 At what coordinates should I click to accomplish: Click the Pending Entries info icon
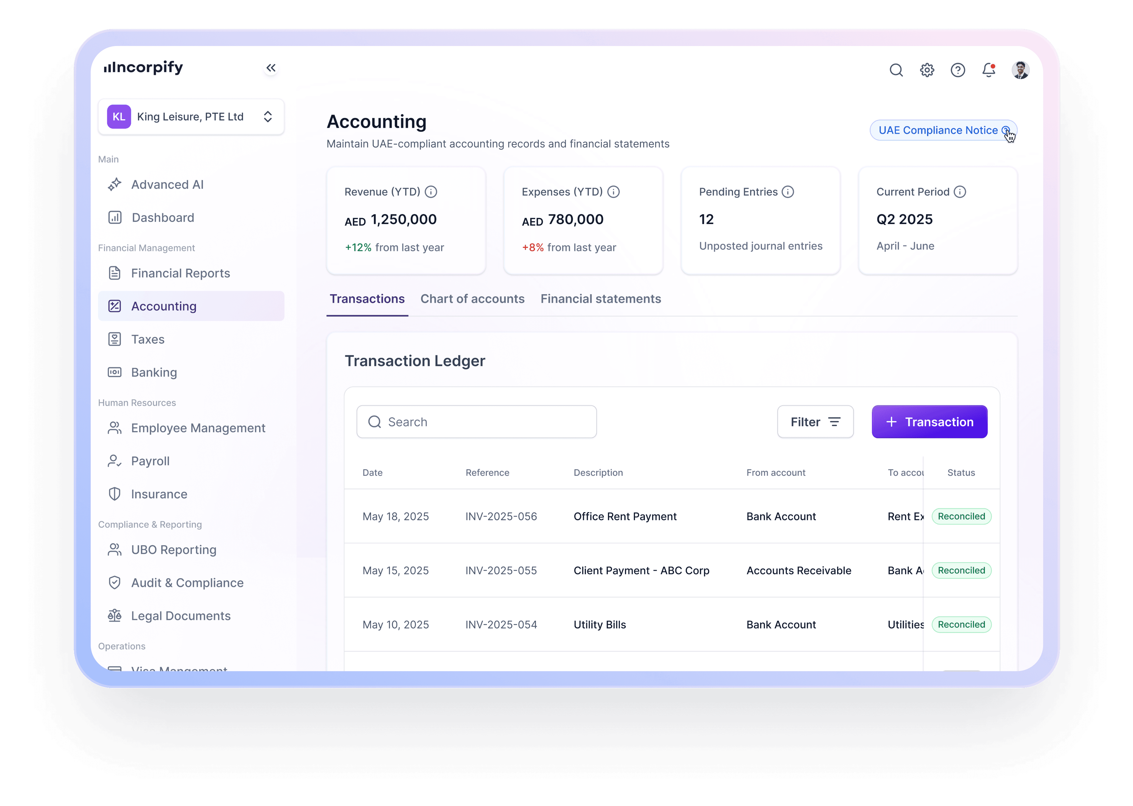coord(788,192)
